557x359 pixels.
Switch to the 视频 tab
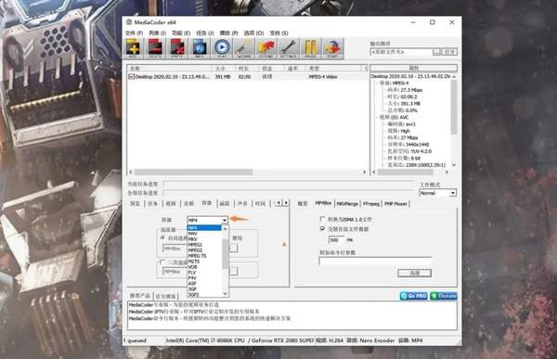pyautogui.click(x=171, y=203)
